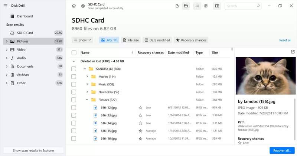This screenshot has width=297, height=156.
Task: Open preview in external window icon
Action: [x=293, y=52]
